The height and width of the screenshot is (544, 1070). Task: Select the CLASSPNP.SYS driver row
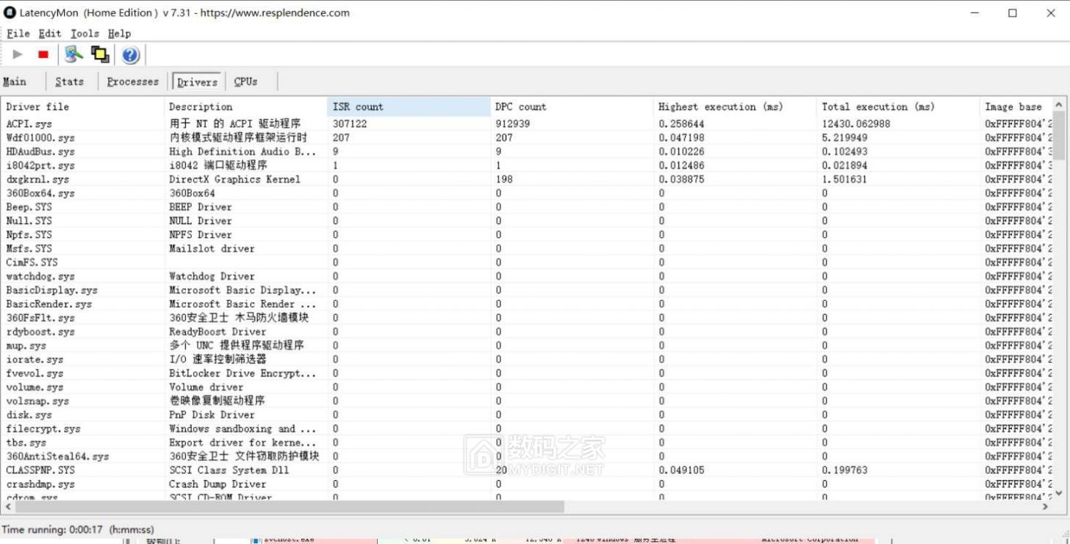point(527,470)
